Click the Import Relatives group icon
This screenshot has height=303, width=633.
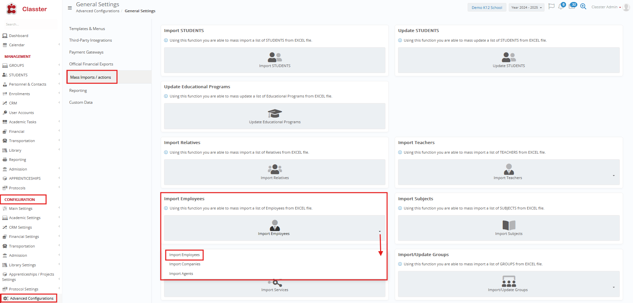point(274,169)
